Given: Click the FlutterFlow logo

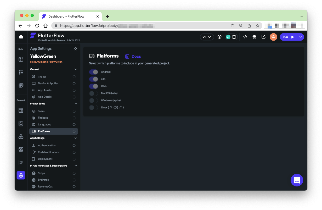Looking at the screenshot, I should click(x=47, y=36).
